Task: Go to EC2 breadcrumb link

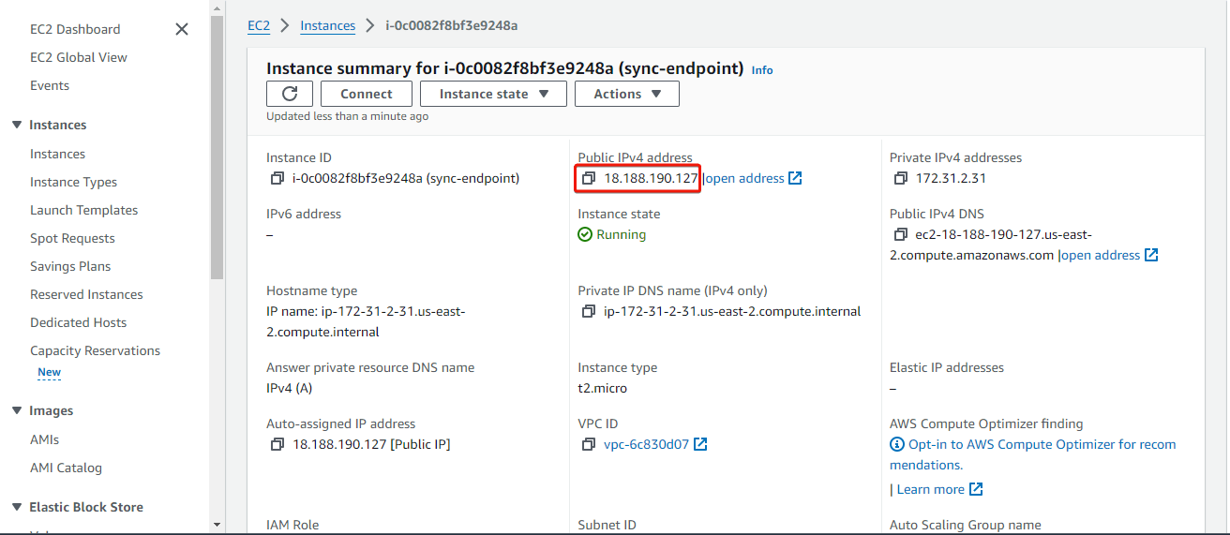Action: [259, 25]
